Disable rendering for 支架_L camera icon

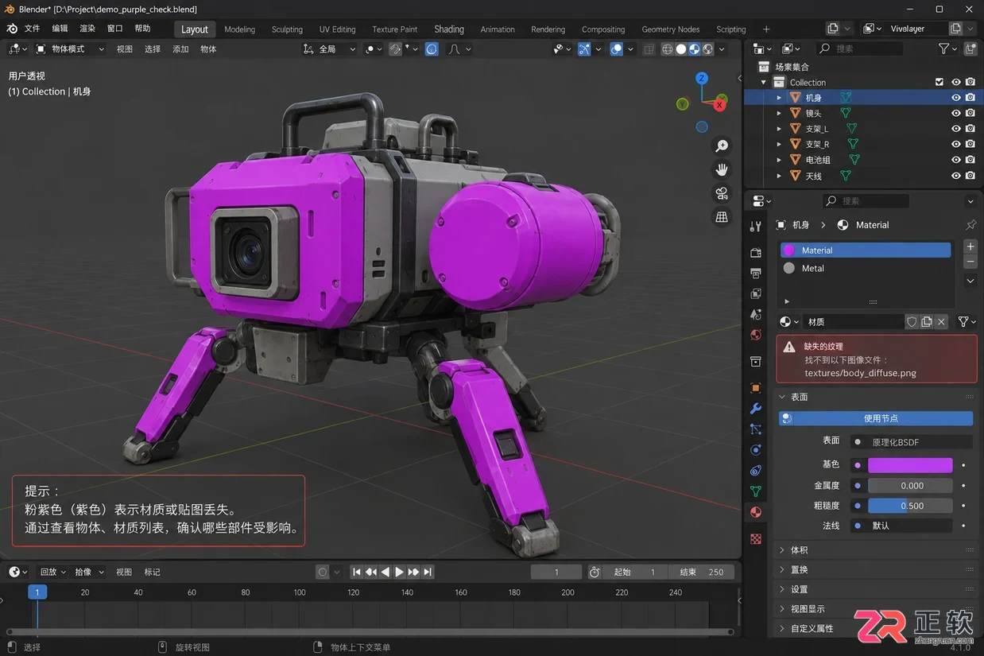click(x=970, y=129)
